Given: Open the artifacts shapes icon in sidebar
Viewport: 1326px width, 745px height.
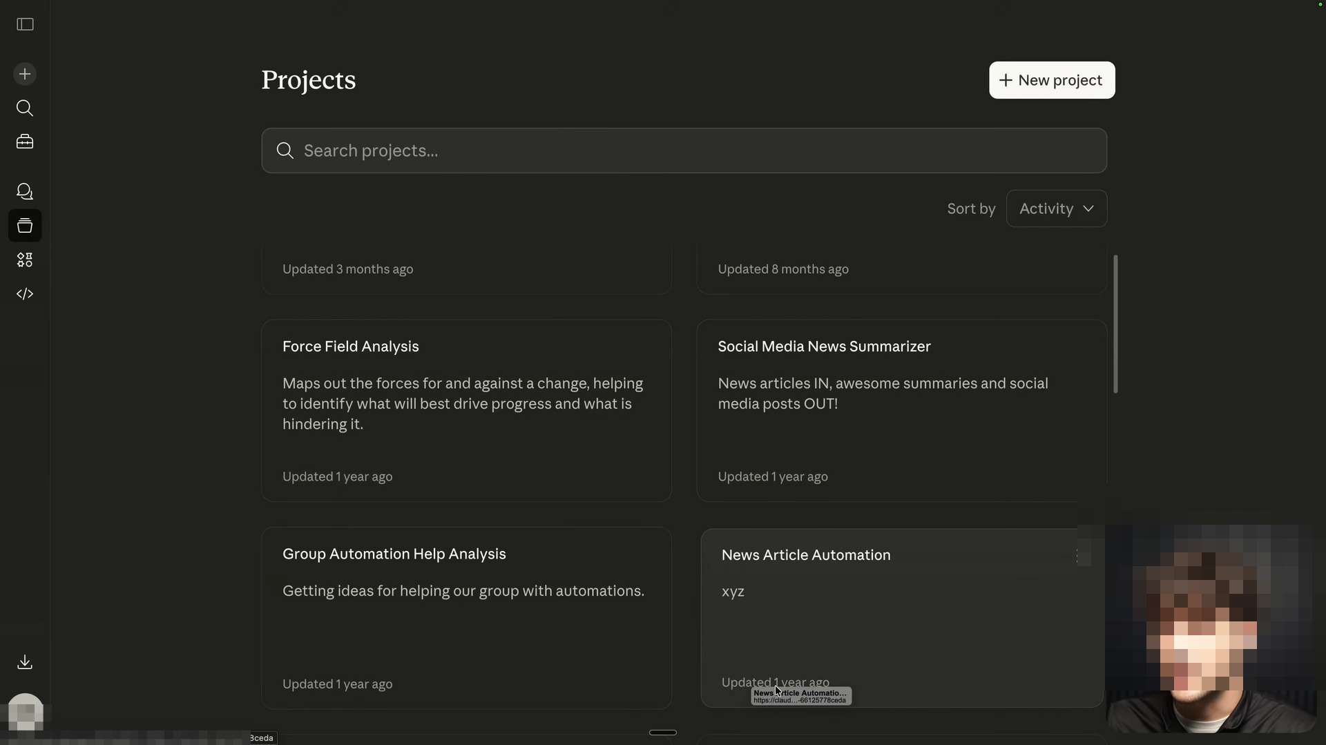Looking at the screenshot, I should coord(25,260).
